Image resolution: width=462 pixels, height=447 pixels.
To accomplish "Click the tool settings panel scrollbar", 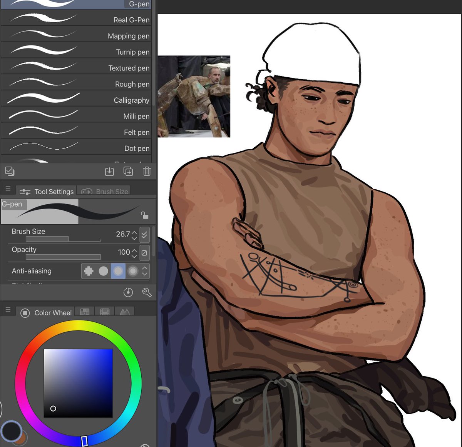I will 154,242.
